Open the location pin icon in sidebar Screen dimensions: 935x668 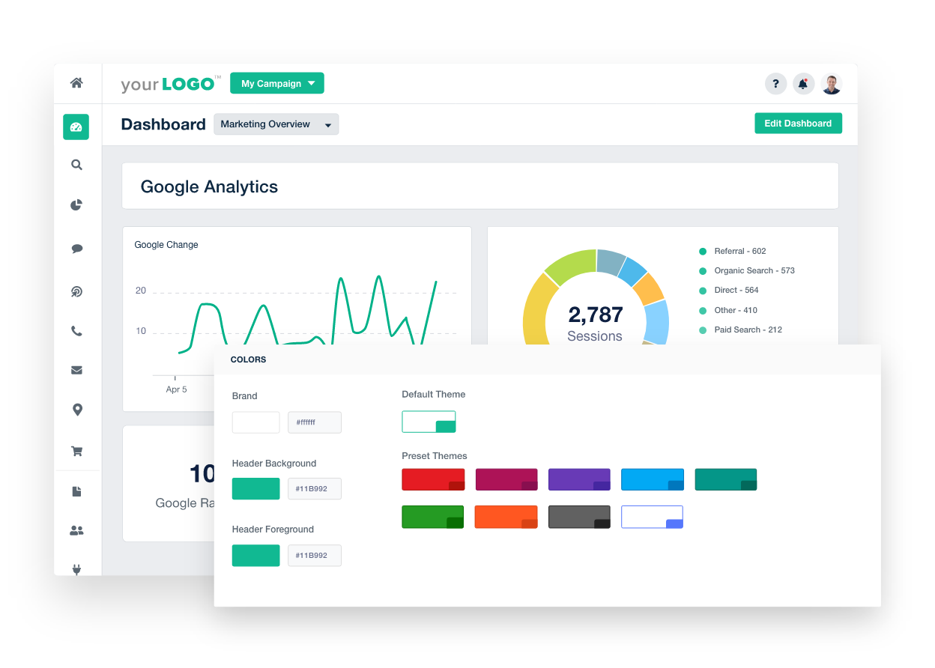[76, 410]
